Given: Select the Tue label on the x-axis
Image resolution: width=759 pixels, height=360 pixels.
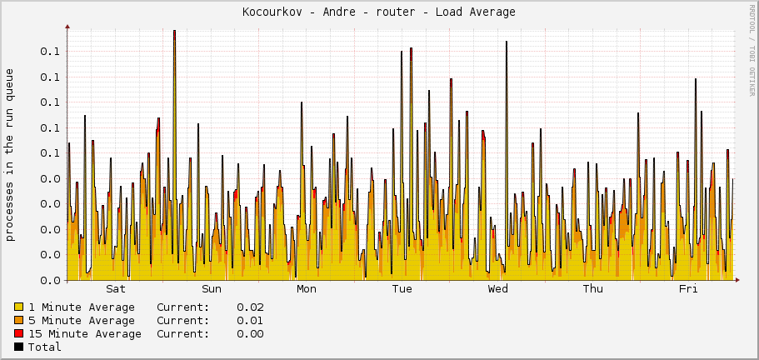Looking at the screenshot, I should tap(402, 289).
